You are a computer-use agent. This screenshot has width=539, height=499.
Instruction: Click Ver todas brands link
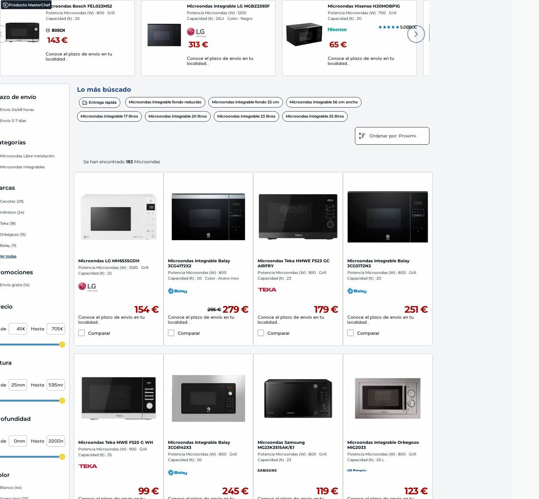(x=8, y=256)
